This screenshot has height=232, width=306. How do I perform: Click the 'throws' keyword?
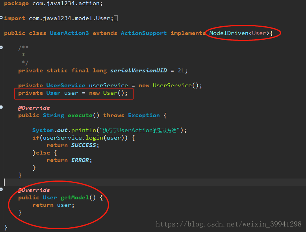click(114, 115)
